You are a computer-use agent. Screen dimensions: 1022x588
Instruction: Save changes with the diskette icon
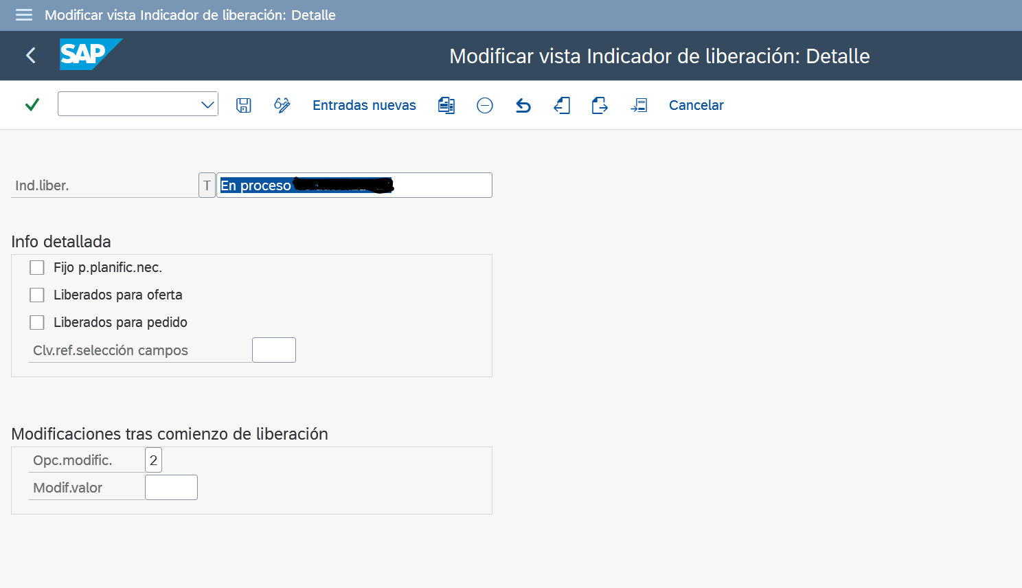(244, 105)
